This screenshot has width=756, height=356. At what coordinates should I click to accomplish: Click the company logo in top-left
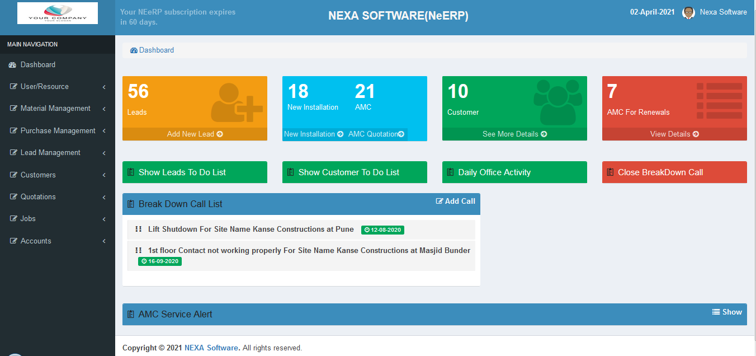tap(58, 13)
